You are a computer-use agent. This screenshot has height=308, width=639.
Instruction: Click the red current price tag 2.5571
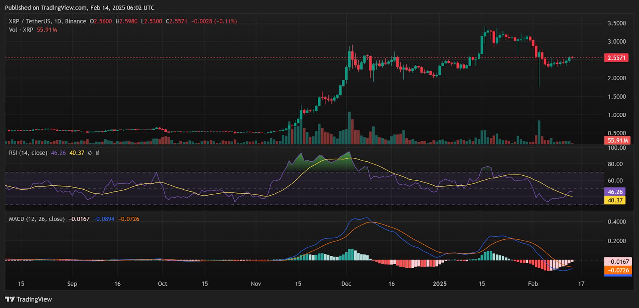(616, 58)
